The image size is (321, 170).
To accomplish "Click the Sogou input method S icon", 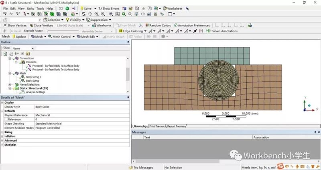I will (280, 166).
